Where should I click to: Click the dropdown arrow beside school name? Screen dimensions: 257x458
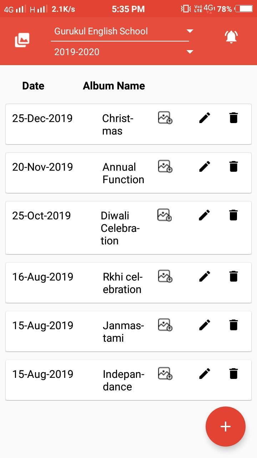pyautogui.click(x=190, y=31)
